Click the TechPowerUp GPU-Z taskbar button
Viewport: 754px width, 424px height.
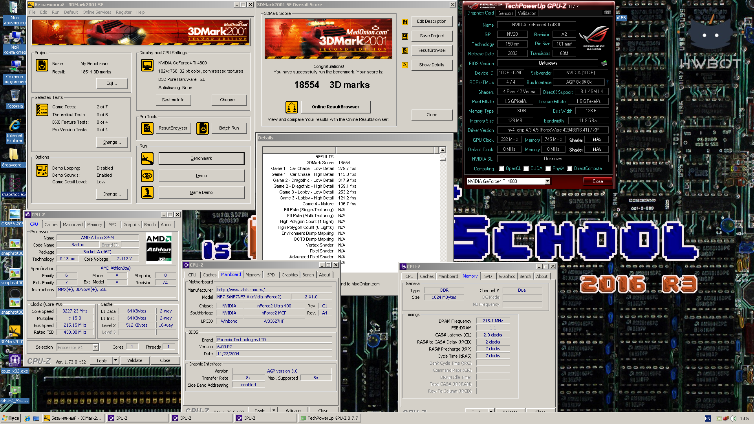pyautogui.click(x=329, y=418)
